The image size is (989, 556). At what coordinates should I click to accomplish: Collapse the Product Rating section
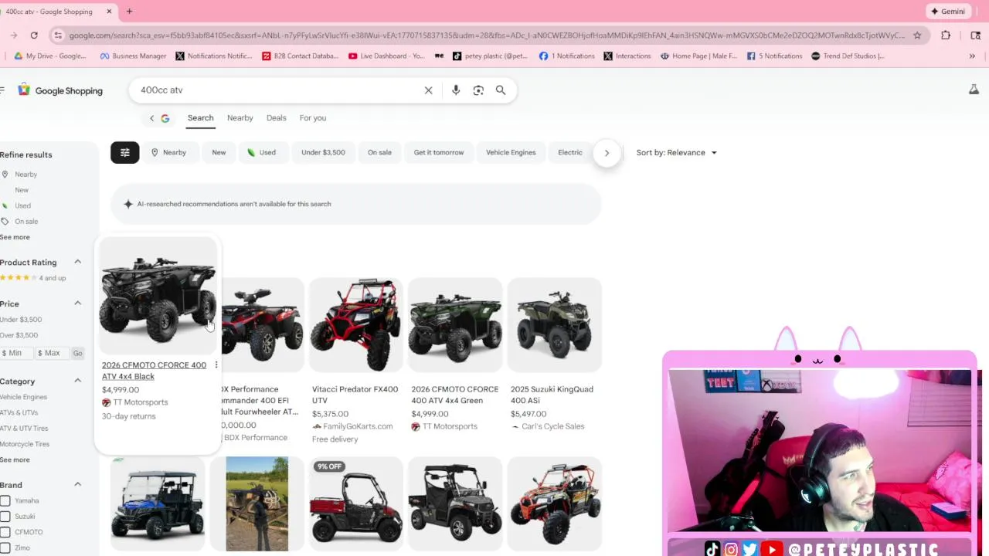pos(77,262)
